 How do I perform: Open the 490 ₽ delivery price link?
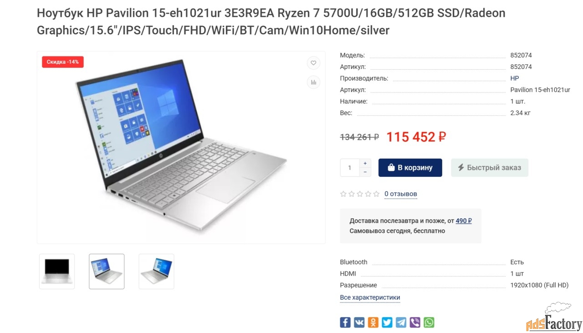464,221
